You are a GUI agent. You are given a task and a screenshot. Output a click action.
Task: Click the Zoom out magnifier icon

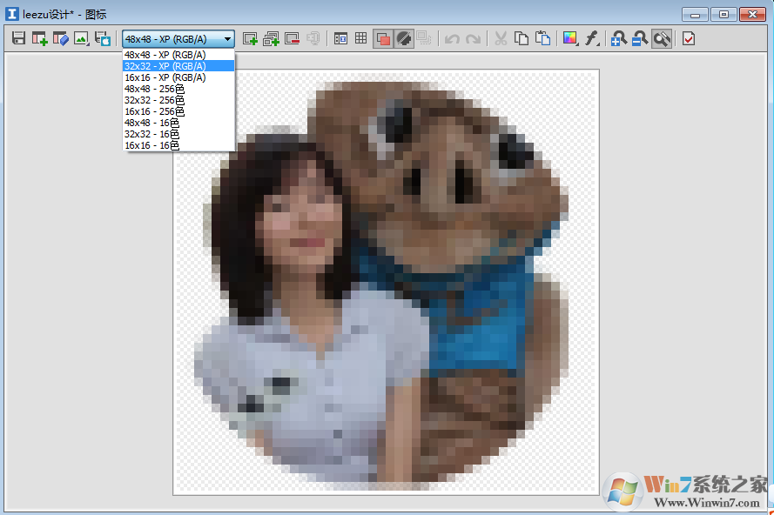[640, 38]
